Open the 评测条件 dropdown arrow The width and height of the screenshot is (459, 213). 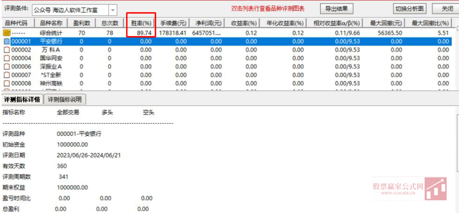[113, 10]
